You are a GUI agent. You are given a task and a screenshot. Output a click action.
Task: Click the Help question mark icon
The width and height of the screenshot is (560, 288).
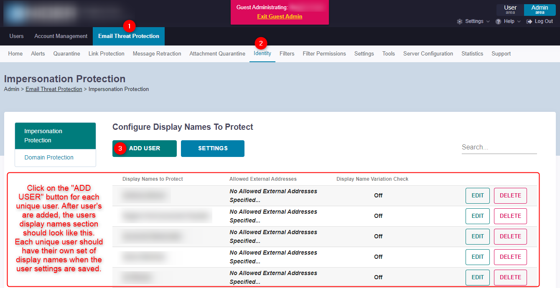pyautogui.click(x=498, y=21)
